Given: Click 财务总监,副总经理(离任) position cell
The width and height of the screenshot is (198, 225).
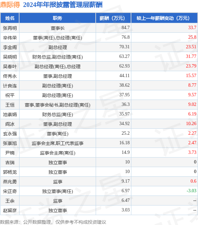Looking at the screenshot, I should tap(57, 57).
